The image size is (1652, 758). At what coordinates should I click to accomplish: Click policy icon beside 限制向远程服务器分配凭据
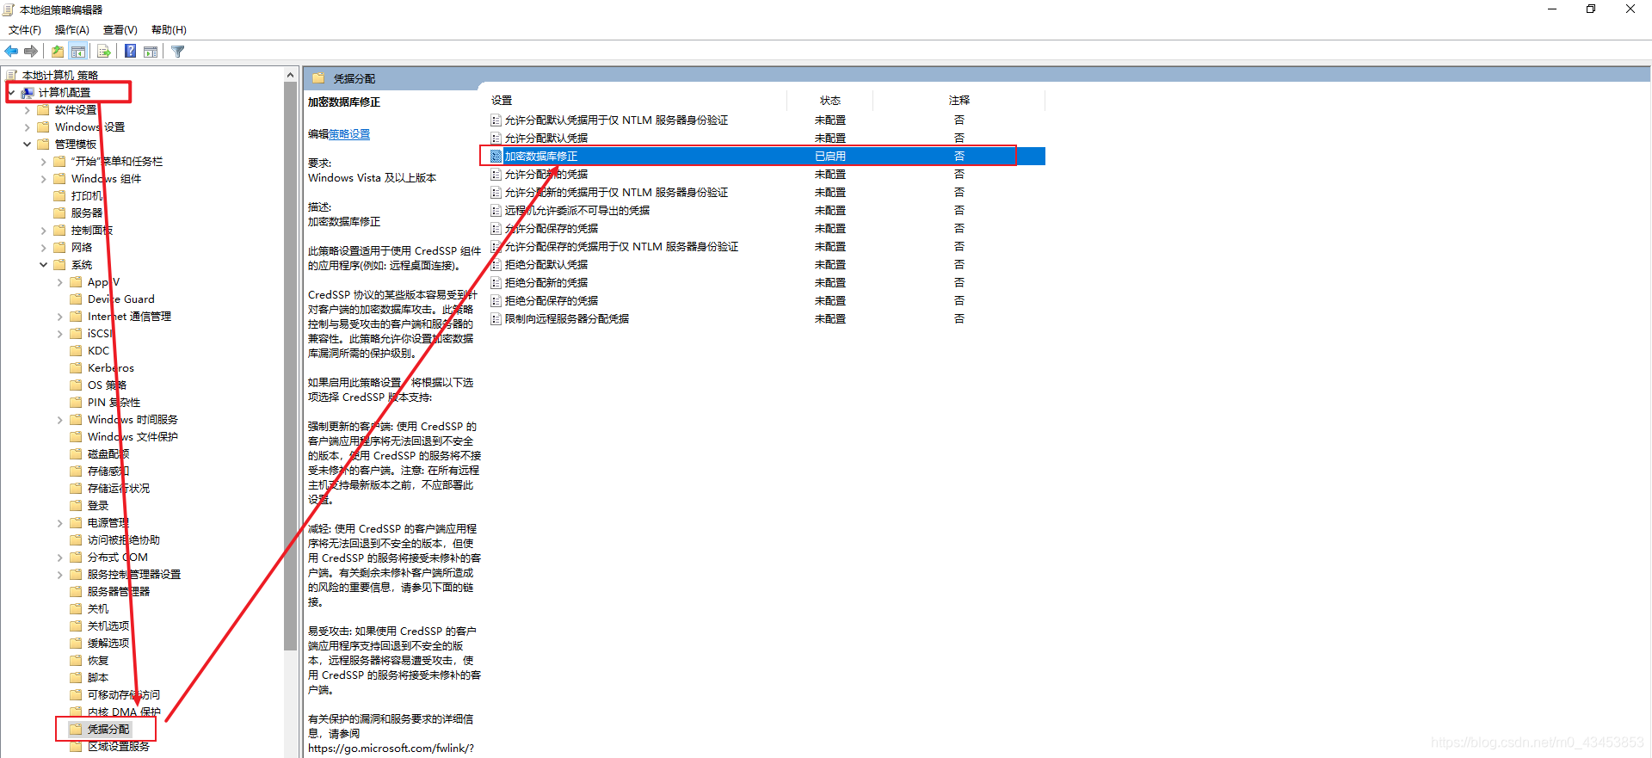coord(496,319)
